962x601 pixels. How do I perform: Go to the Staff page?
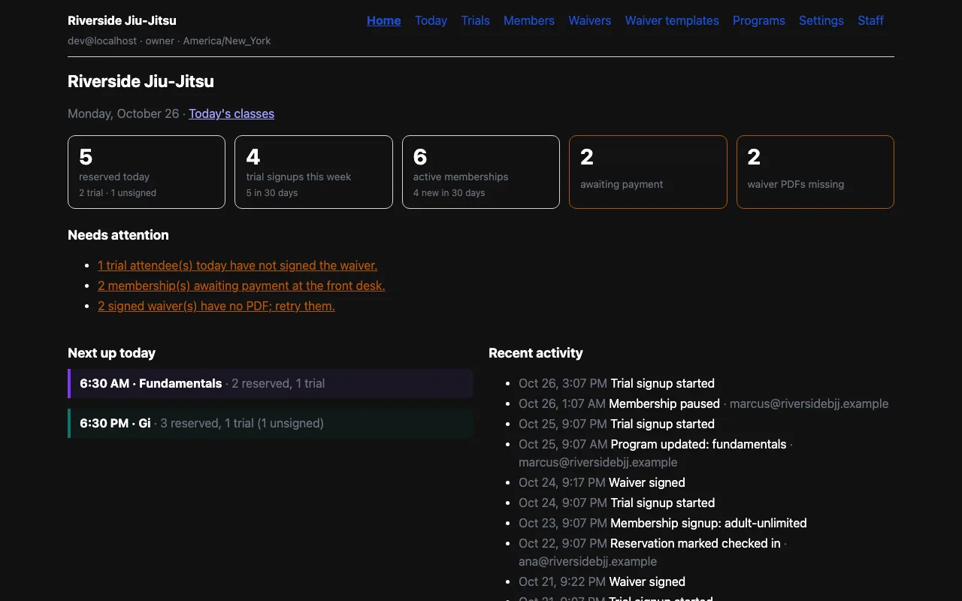click(870, 20)
